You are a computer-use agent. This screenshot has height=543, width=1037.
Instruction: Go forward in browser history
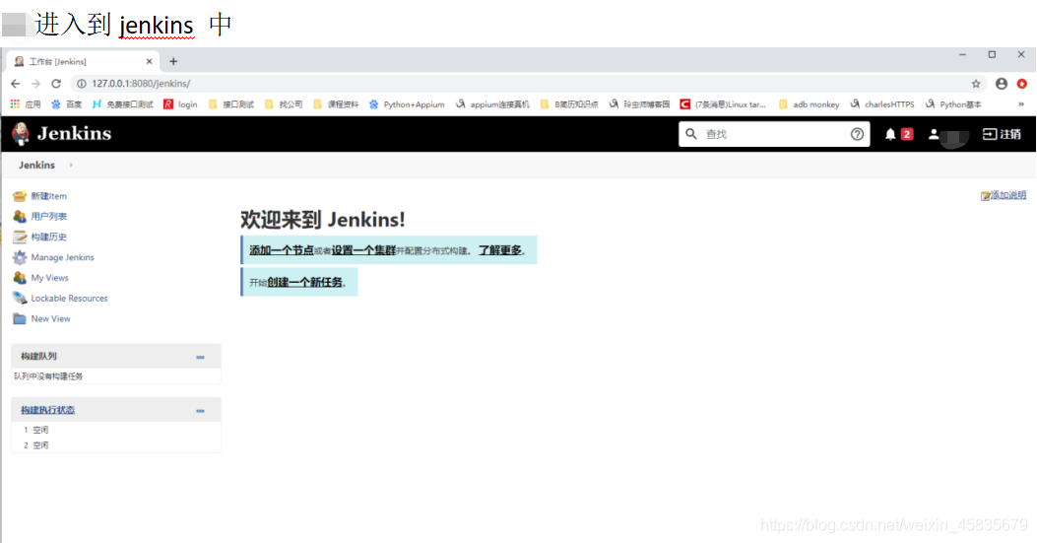coord(35,84)
